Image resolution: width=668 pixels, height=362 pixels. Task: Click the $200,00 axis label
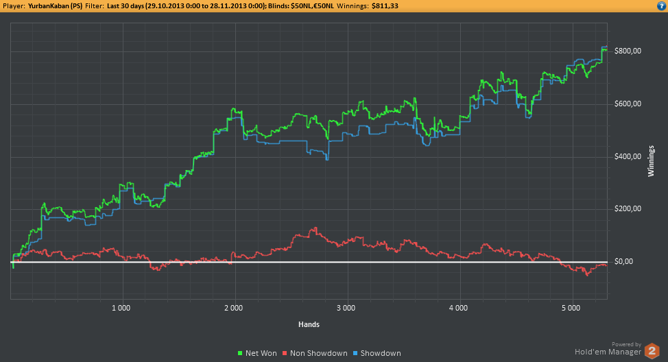(x=628, y=208)
